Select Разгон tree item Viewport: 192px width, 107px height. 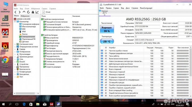23,34
